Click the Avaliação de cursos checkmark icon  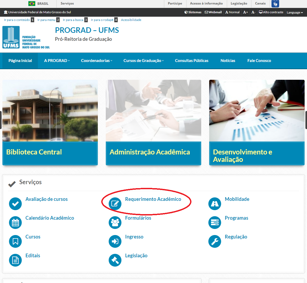click(x=15, y=204)
